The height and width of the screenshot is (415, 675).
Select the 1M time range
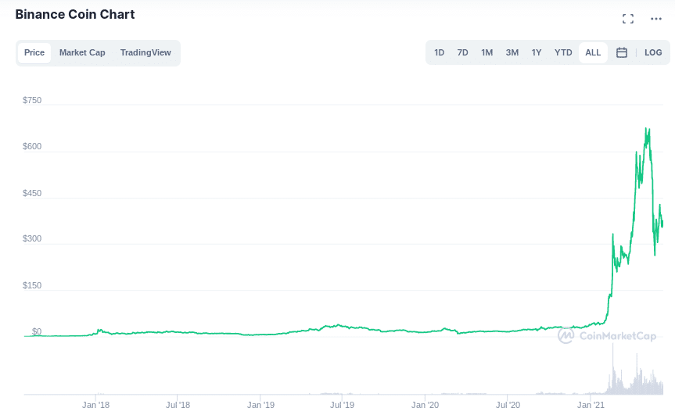click(487, 52)
